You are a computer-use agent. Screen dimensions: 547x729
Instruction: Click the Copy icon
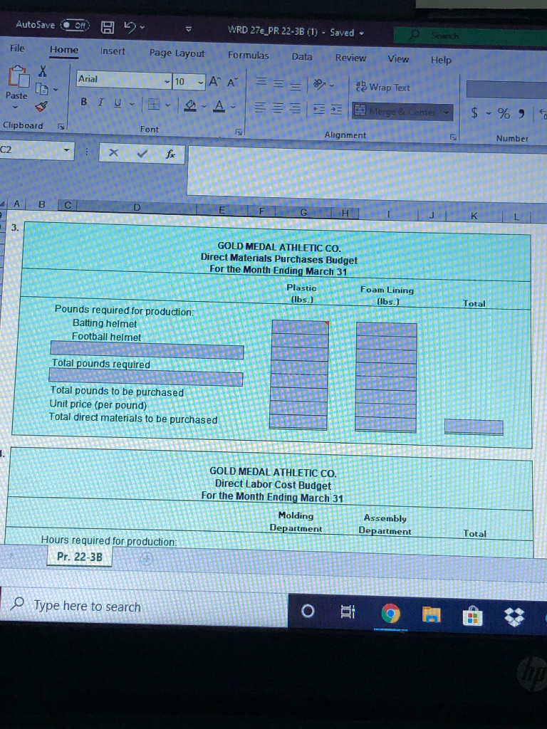tap(42, 88)
